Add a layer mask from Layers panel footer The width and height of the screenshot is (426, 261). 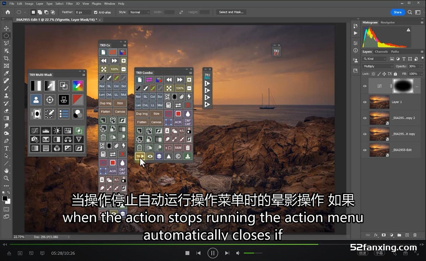tap(384, 235)
